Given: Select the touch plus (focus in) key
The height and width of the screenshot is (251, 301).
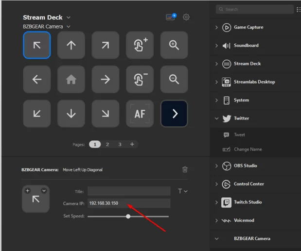Looking at the screenshot, I should (x=140, y=45).
